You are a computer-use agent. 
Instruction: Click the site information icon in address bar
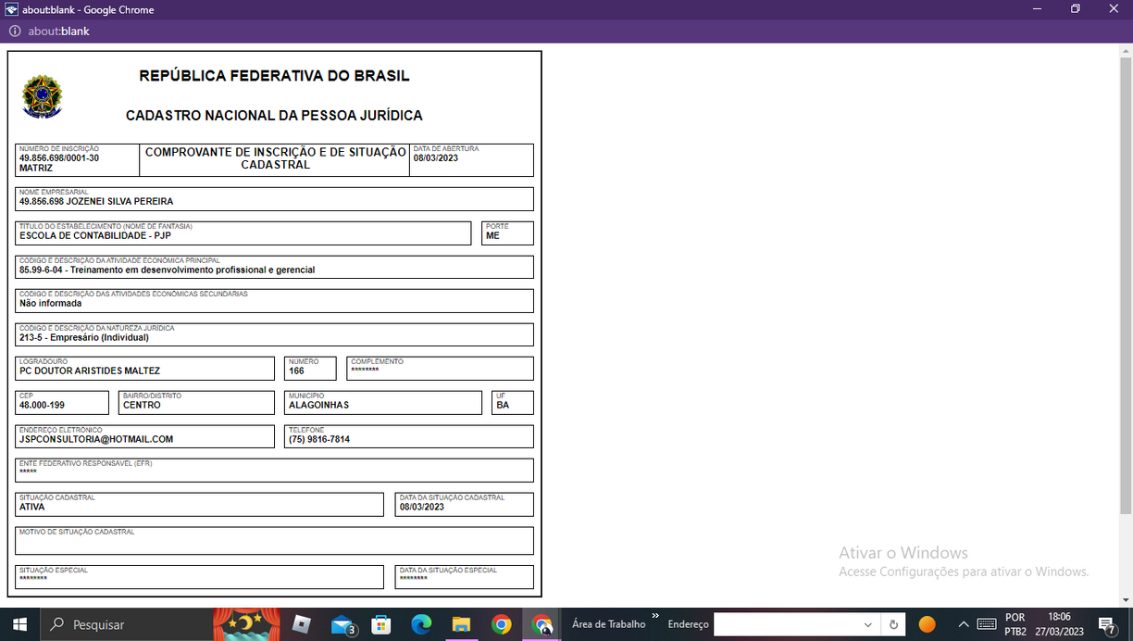click(15, 31)
